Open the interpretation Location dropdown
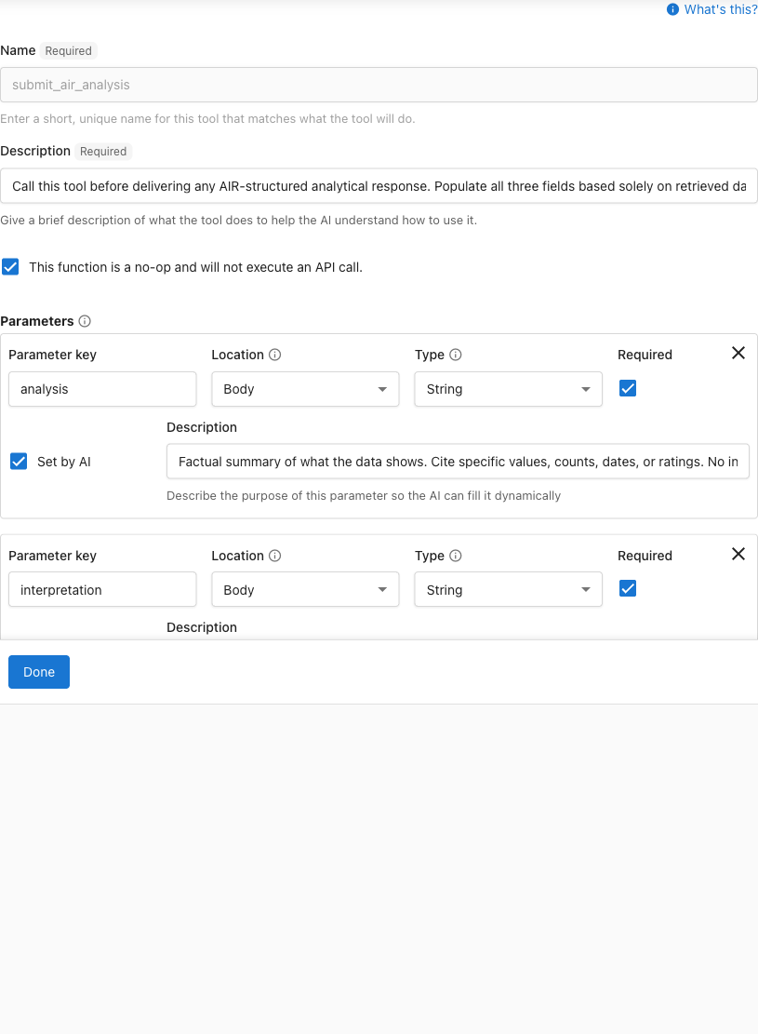The image size is (758, 1034). click(x=305, y=589)
